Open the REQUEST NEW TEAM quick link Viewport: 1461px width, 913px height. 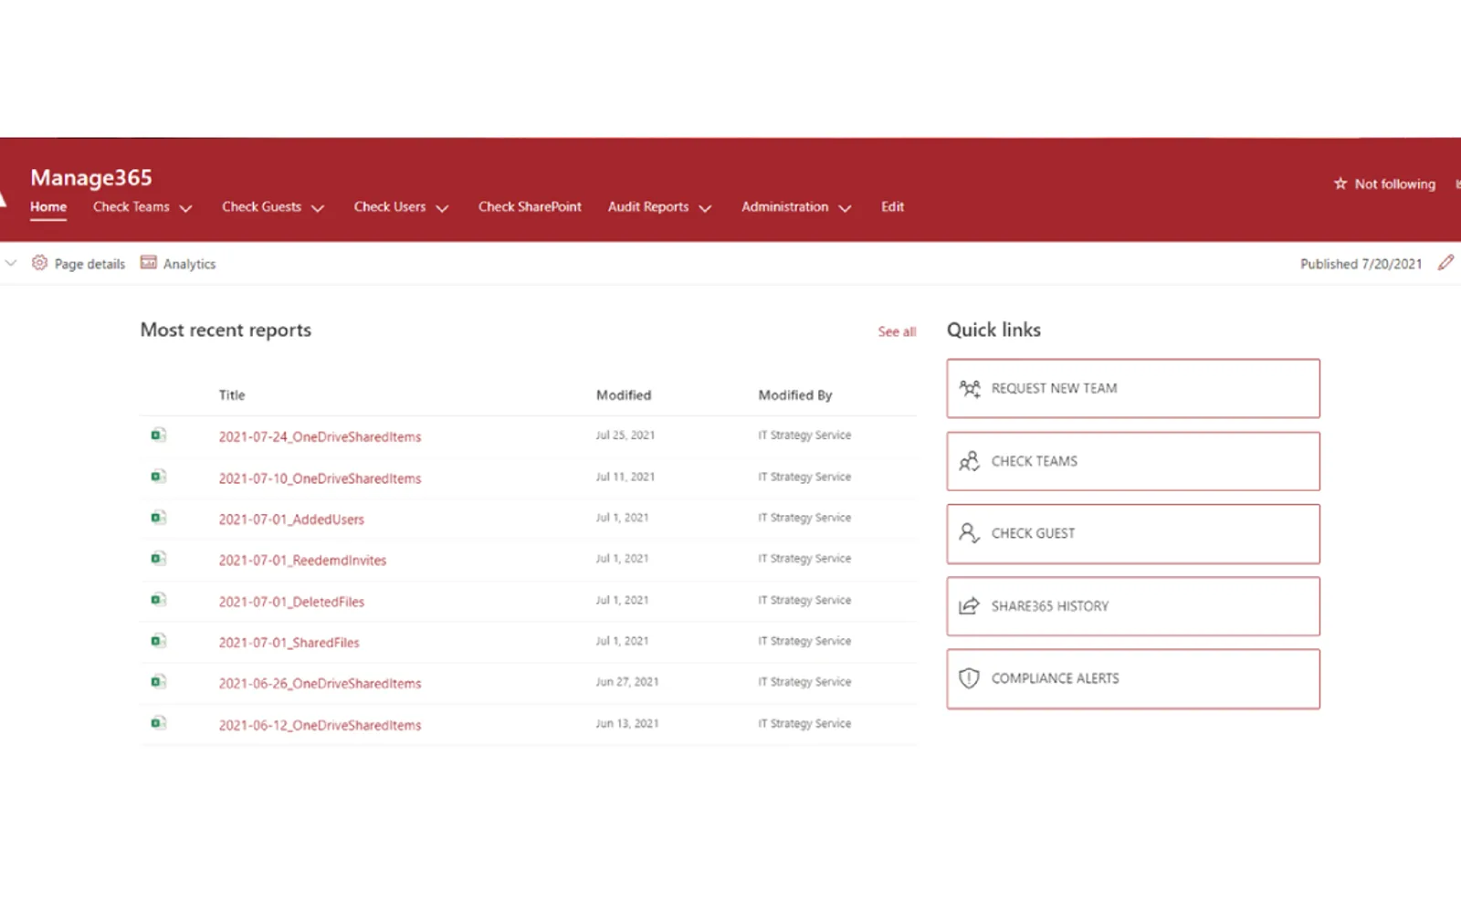click(1133, 389)
